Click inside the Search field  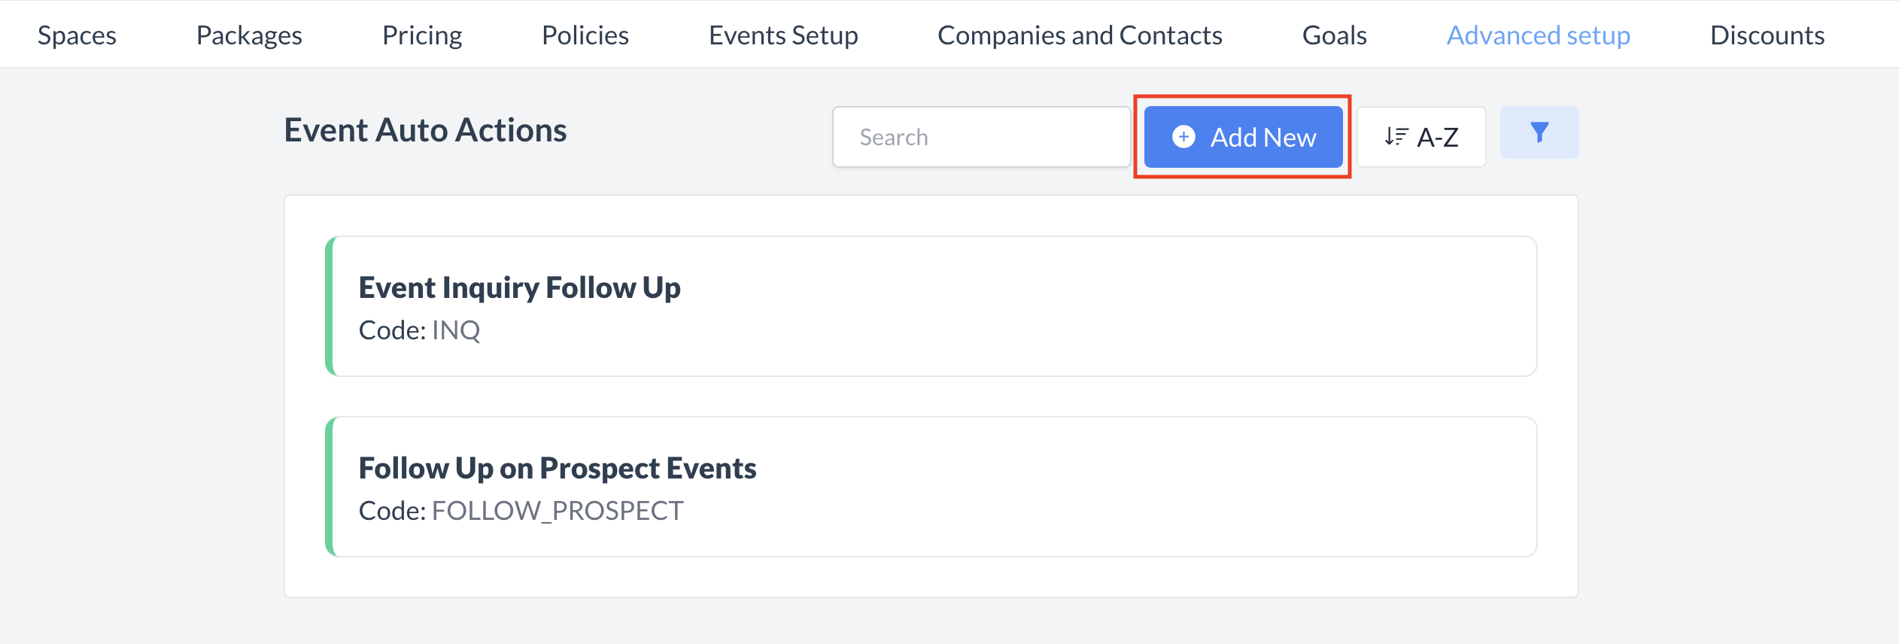(x=980, y=136)
